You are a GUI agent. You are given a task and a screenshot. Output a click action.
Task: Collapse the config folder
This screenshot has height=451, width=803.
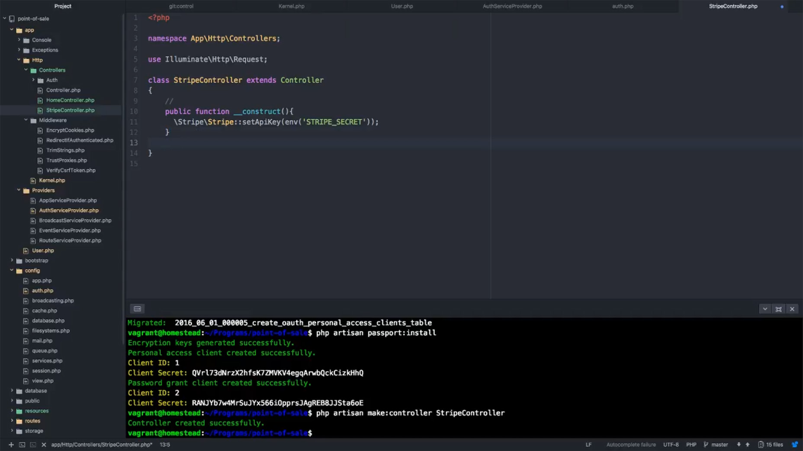click(x=12, y=270)
